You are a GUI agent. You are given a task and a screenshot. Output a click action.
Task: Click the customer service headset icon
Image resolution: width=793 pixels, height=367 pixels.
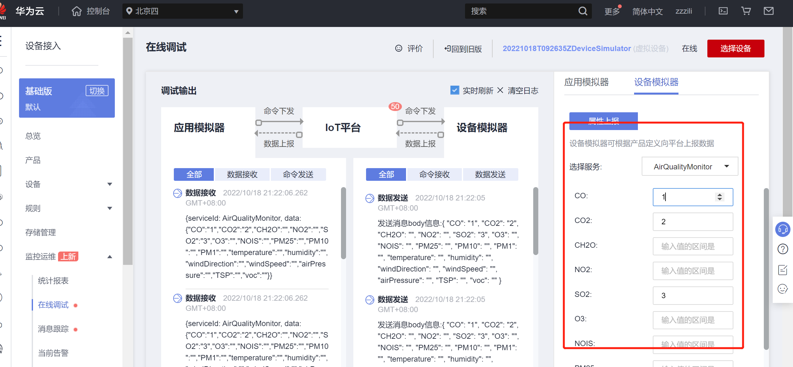pos(783,229)
